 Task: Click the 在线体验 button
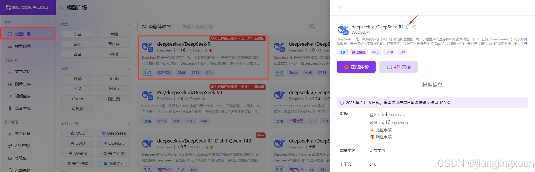[356, 67]
